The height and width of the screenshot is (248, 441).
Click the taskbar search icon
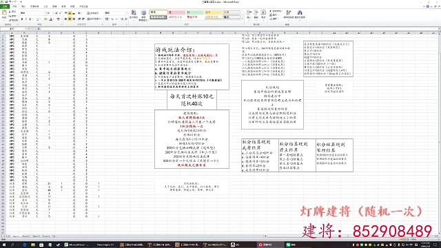tap(12, 245)
